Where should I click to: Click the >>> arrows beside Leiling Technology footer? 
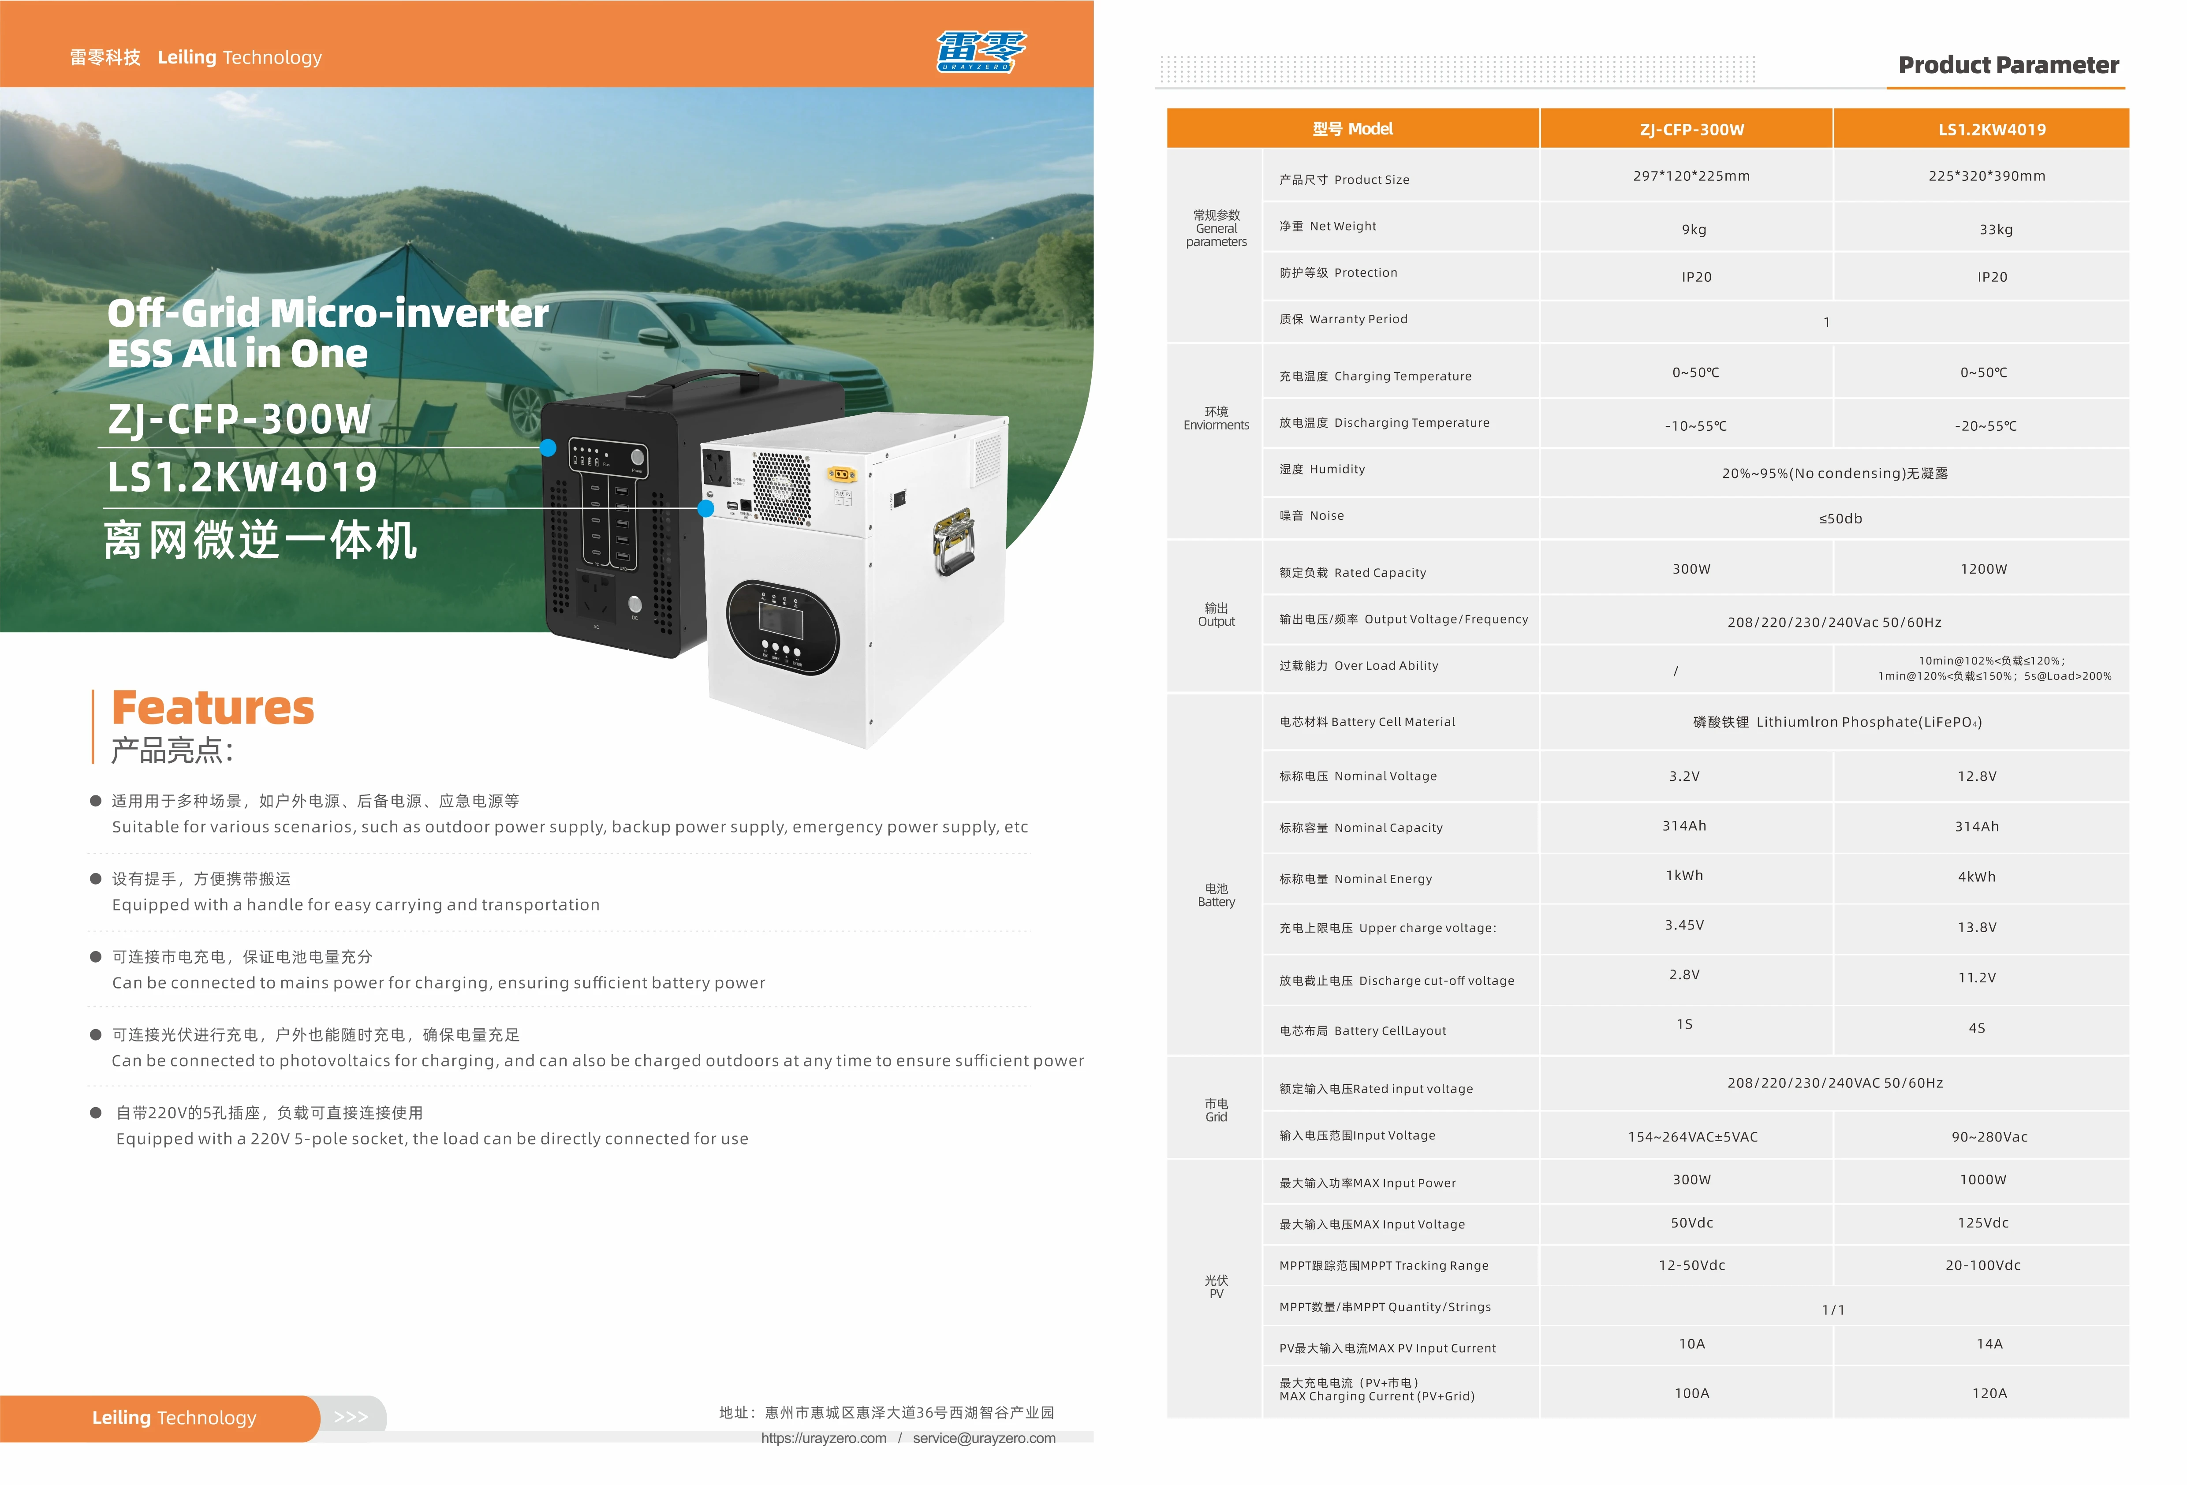click(x=351, y=1416)
